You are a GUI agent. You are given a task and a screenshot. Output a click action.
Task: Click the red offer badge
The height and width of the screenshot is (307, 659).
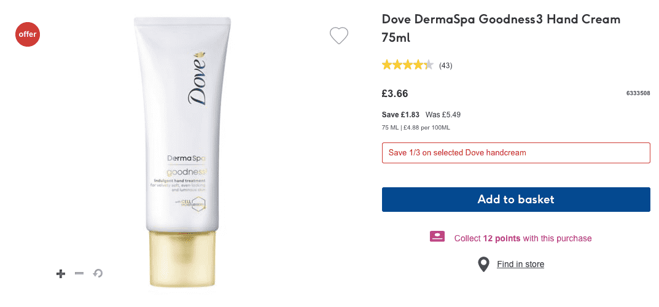[x=28, y=34]
